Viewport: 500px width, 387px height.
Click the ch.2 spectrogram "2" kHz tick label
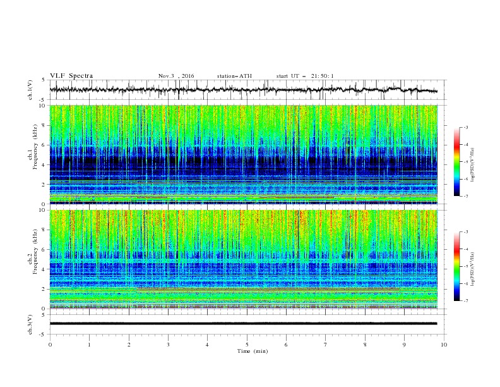tap(44, 289)
